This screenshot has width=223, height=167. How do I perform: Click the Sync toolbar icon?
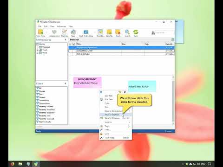[136, 33]
